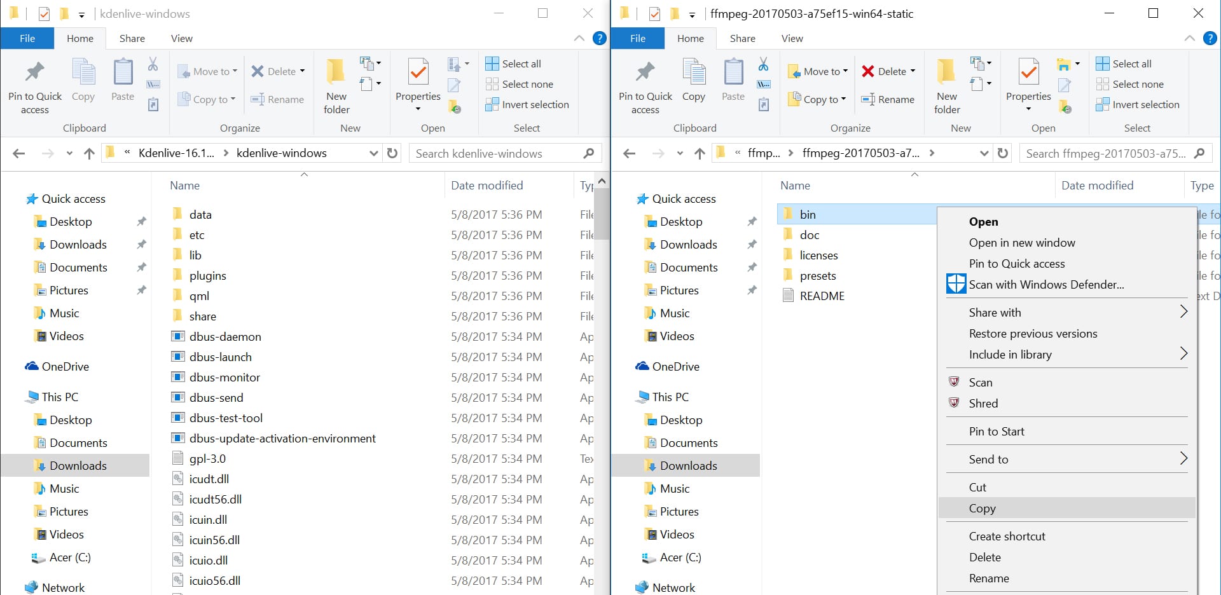Click Invert selection in kdenlive-windows ribbon
The width and height of the screenshot is (1221, 595).
pos(527,104)
